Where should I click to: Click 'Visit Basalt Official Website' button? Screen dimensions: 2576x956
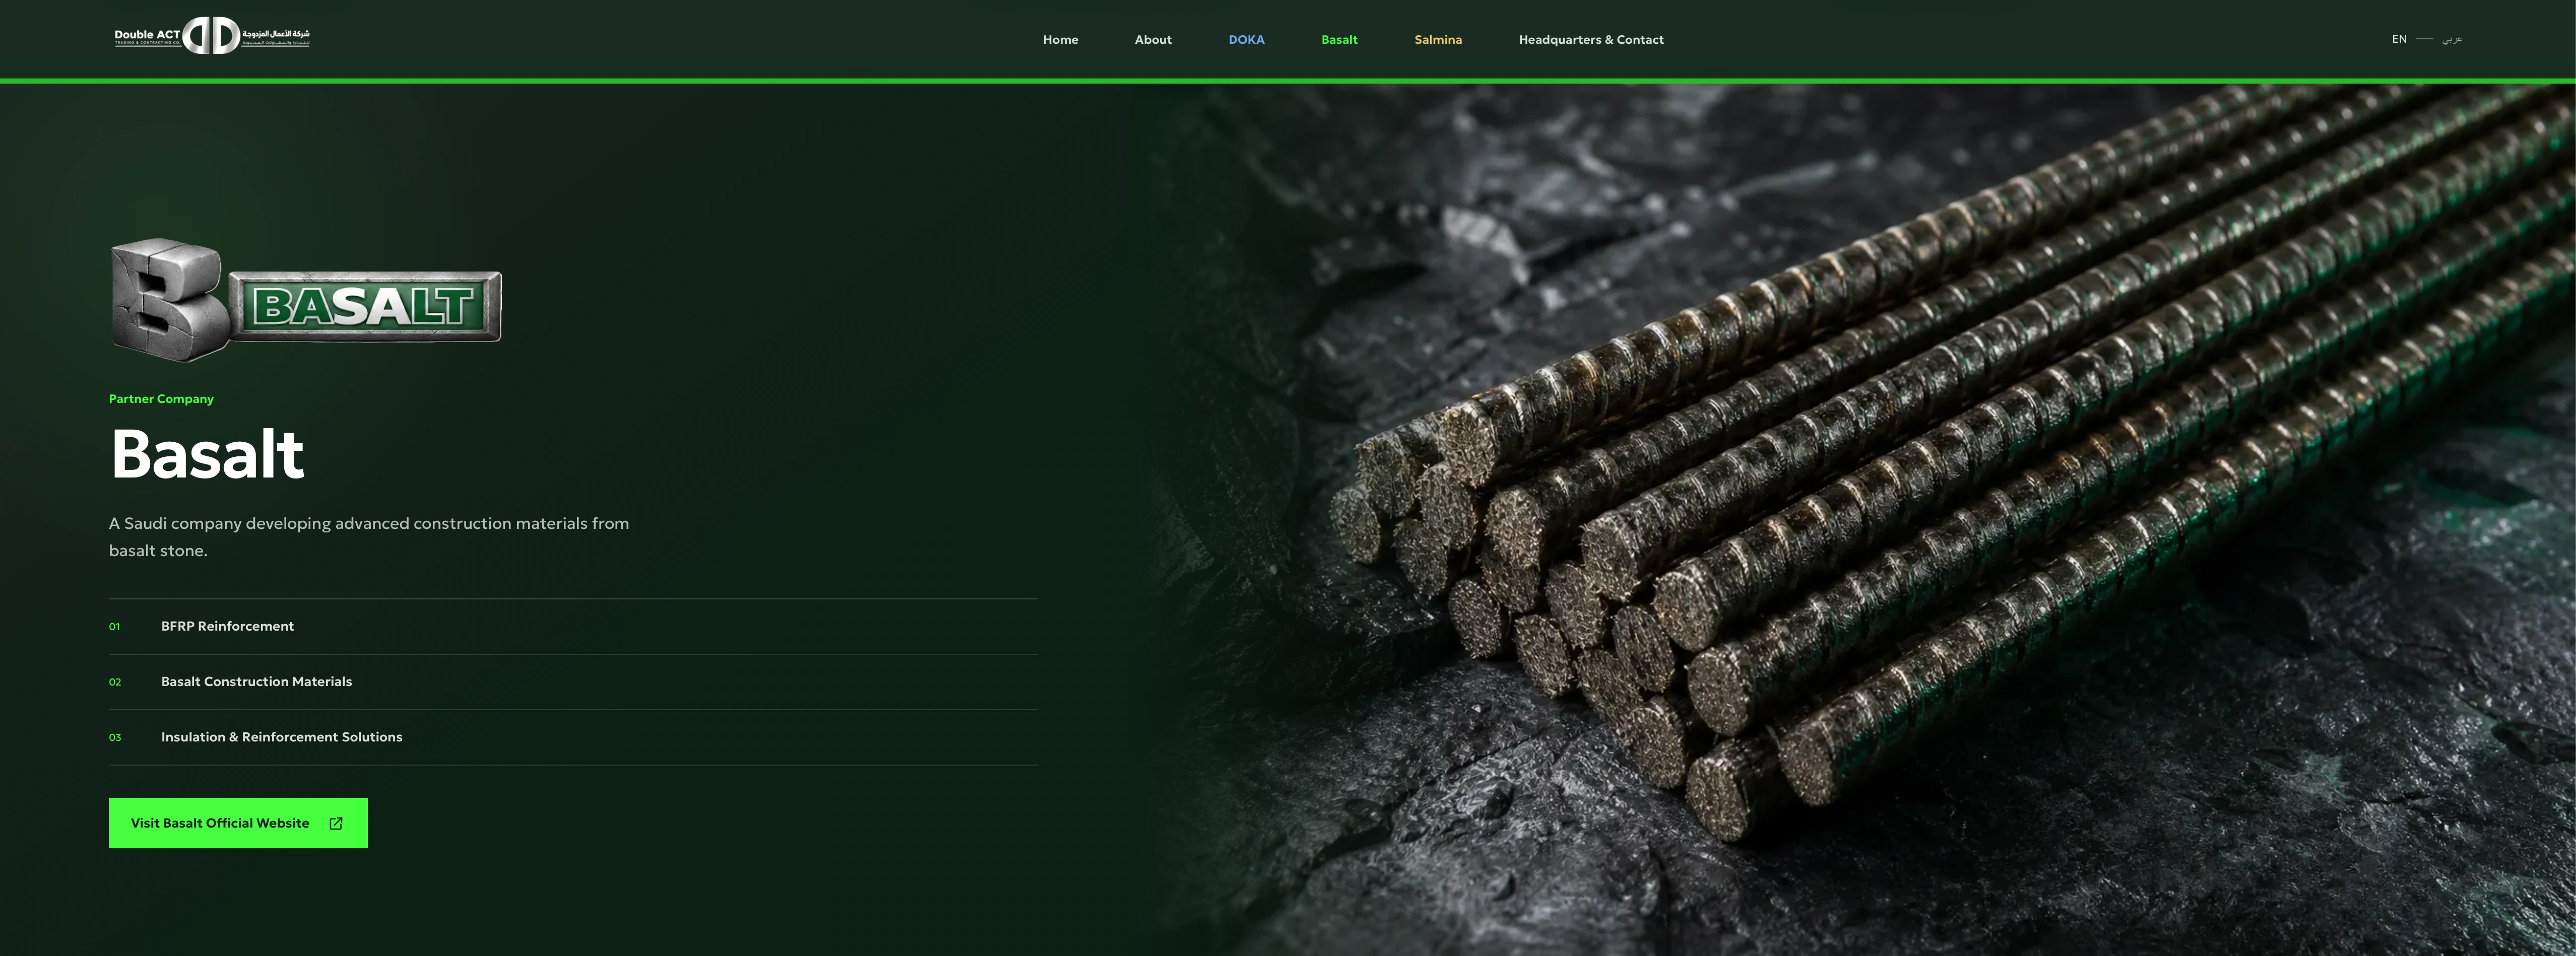(x=238, y=823)
